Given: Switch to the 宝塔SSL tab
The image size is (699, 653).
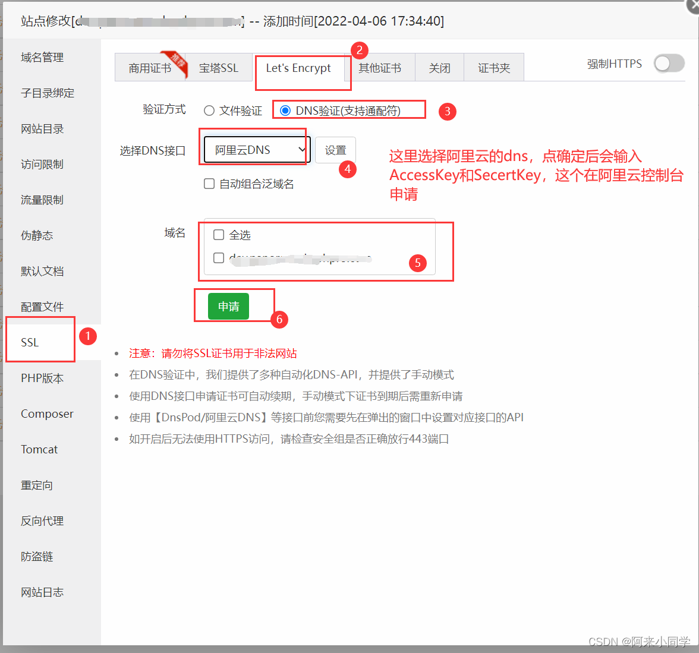Looking at the screenshot, I should tap(219, 68).
